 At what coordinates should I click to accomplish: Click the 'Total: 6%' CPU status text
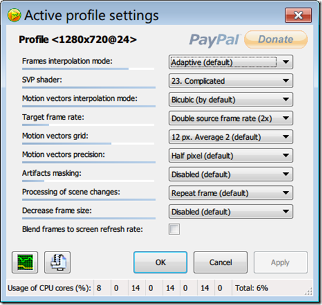coord(251,288)
